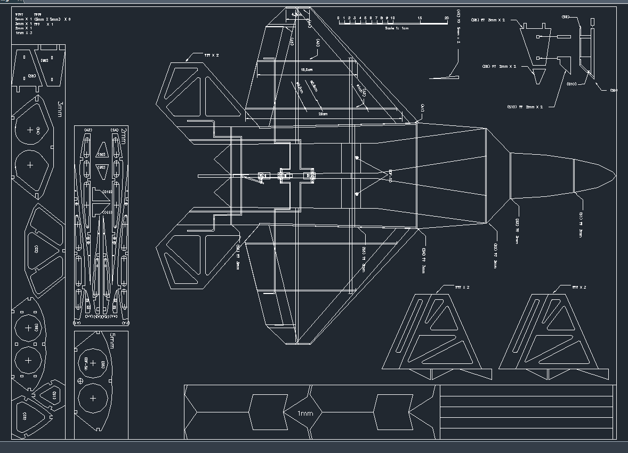Select the 28cm dimension text
The width and height of the screenshot is (628, 453).
(x=323, y=114)
